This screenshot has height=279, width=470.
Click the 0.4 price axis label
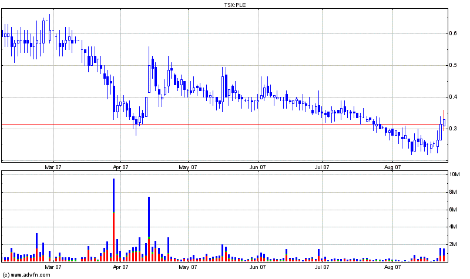454,97
